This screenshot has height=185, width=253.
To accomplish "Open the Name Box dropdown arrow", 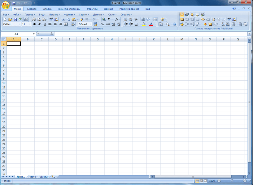I will point(34,34).
